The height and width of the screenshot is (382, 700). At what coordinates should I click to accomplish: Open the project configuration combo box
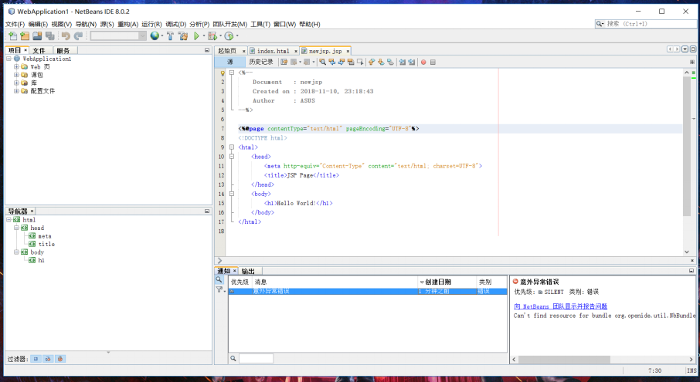(118, 36)
